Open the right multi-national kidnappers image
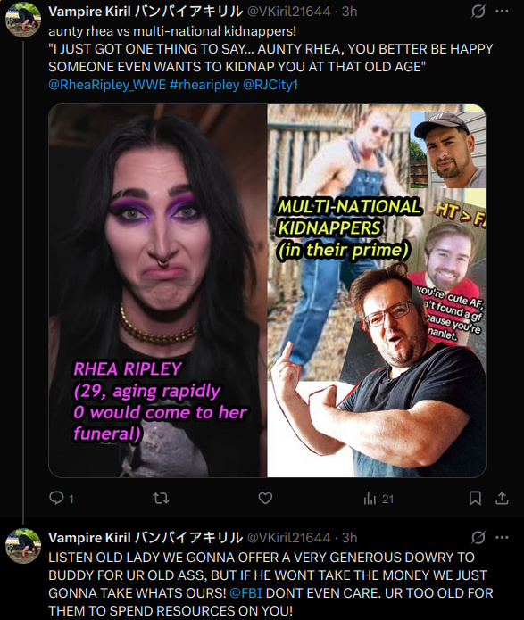Image resolution: width=524 pixels, height=620 pixels. pos(377,291)
